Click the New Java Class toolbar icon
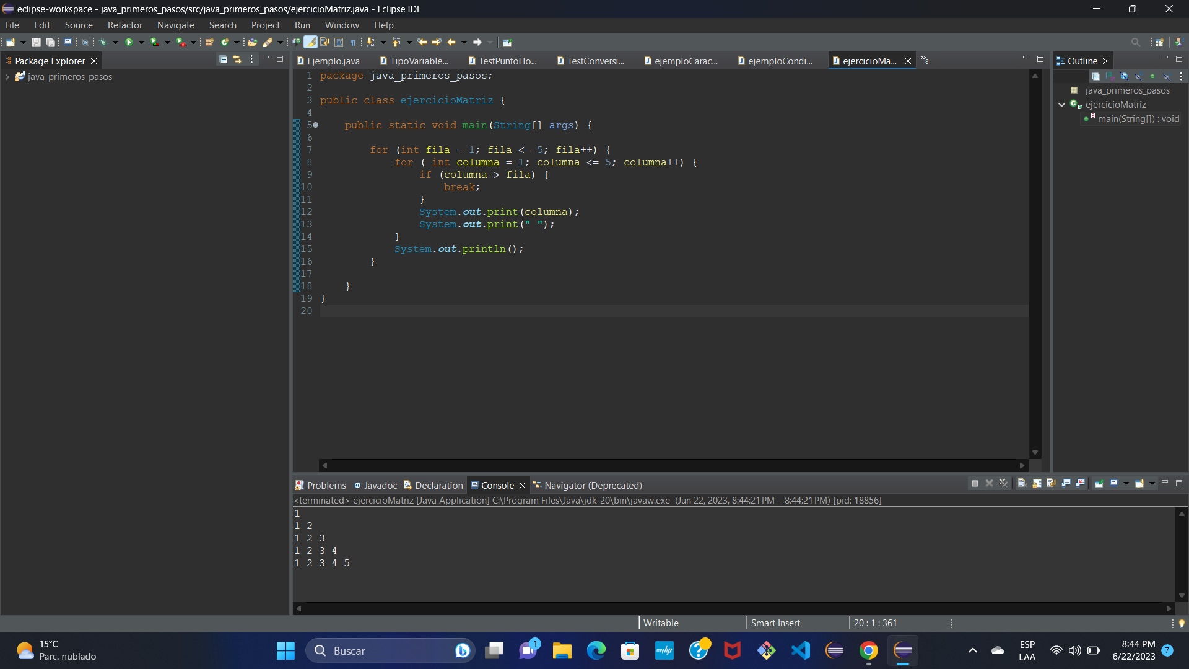 (225, 42)
